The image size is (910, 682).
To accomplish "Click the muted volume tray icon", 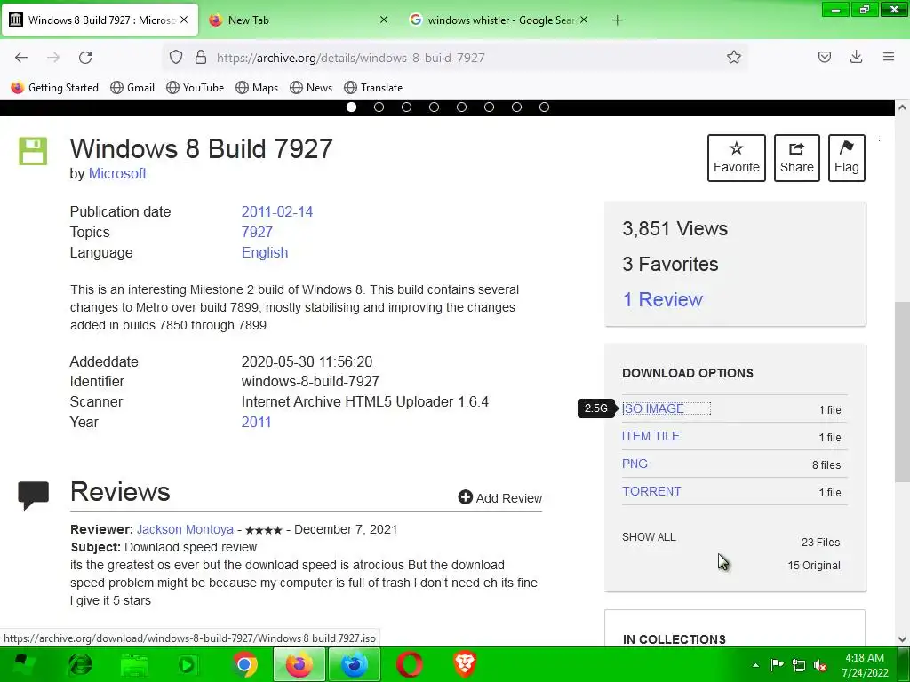I will [x=820, y=665].
